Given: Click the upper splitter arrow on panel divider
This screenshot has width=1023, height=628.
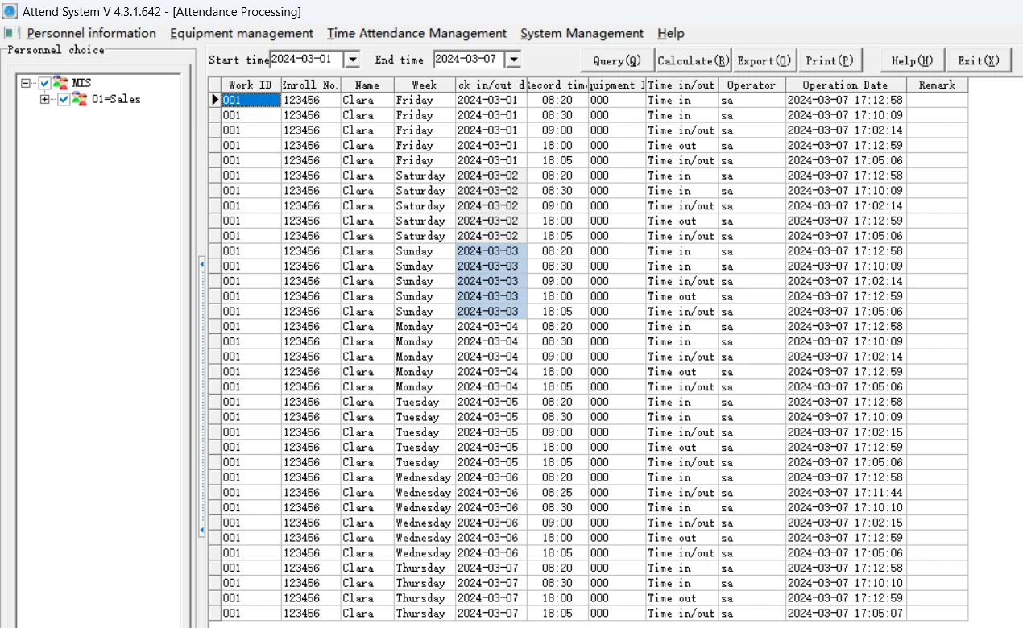Looking at the screenshot, I should coord(201,264).
